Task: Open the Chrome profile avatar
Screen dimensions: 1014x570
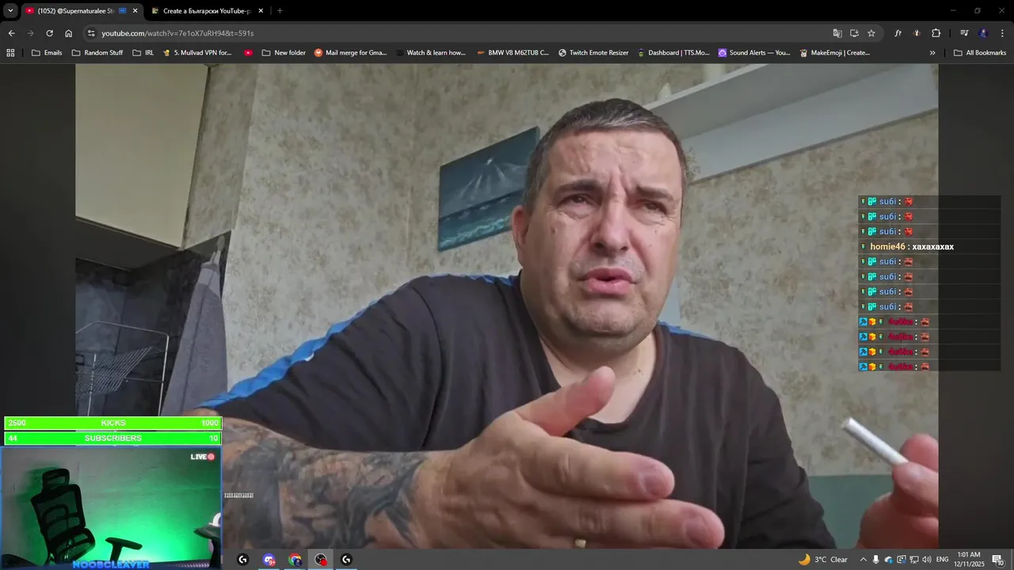Action: point(983,33)
